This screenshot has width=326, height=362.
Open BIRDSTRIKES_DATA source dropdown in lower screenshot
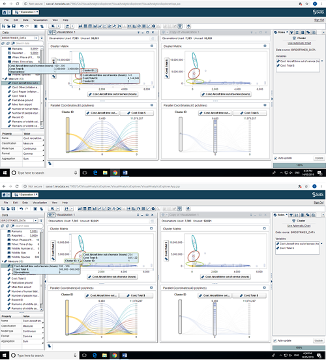tap(36, 220)
